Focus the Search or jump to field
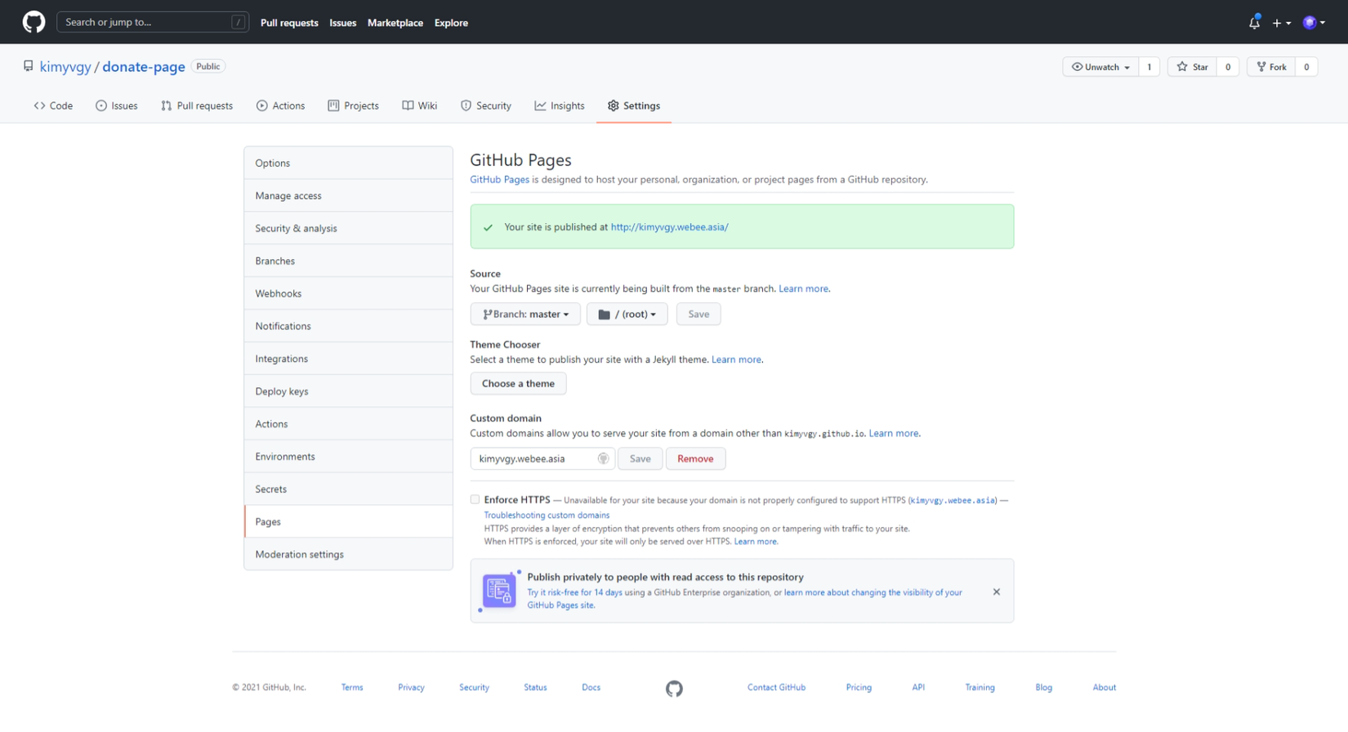This screenshot has width=1348, height=732. click(x=153, y=22)
